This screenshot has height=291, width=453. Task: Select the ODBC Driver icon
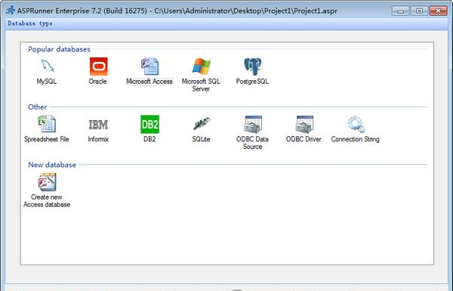304,124
